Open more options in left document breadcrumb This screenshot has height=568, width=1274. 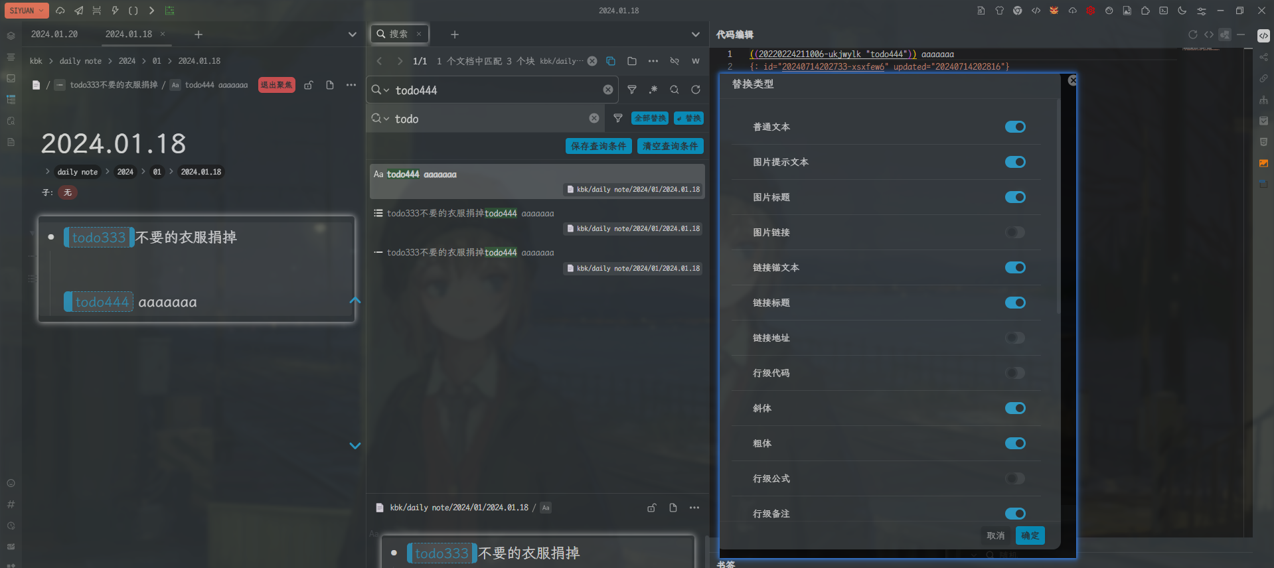(351, 85)
